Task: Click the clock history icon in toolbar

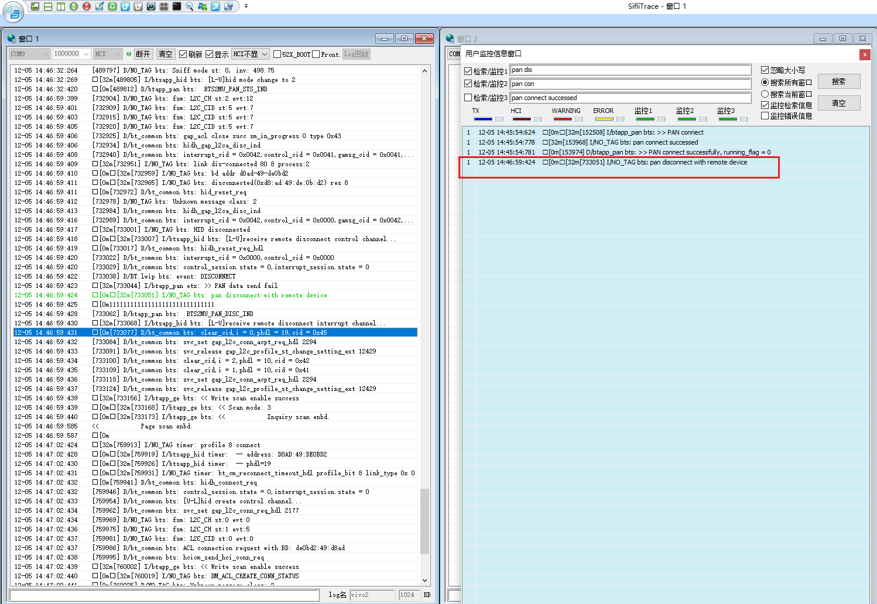Action: tap(151, 6)
